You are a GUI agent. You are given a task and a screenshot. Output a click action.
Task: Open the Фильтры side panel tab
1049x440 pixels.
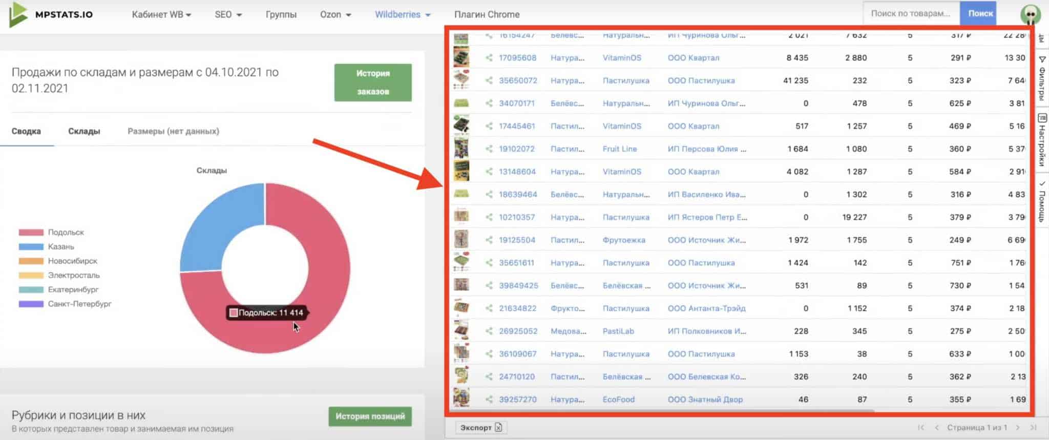click(x=1042, y=78)
